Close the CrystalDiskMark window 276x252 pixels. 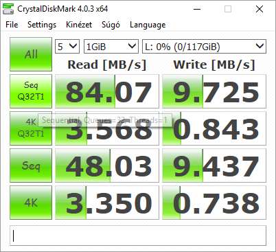tap(260, 9)
